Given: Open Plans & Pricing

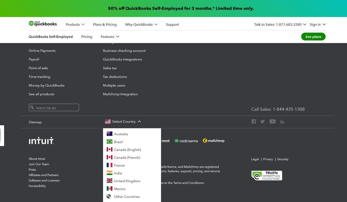Looking at the screenshot, I should point(105,25).
